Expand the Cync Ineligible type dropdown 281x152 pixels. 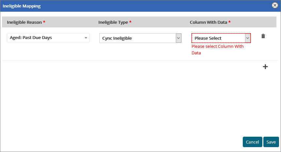[x=137, y=38]
